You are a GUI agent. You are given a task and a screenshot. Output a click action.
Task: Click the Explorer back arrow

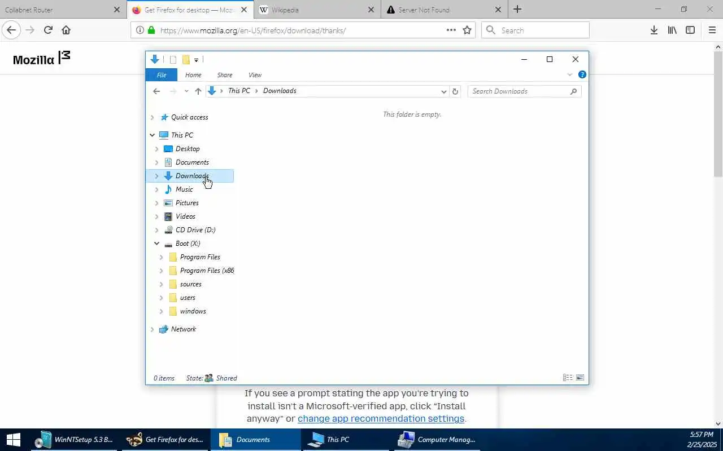pyautogui.click(x=156, y=91)
